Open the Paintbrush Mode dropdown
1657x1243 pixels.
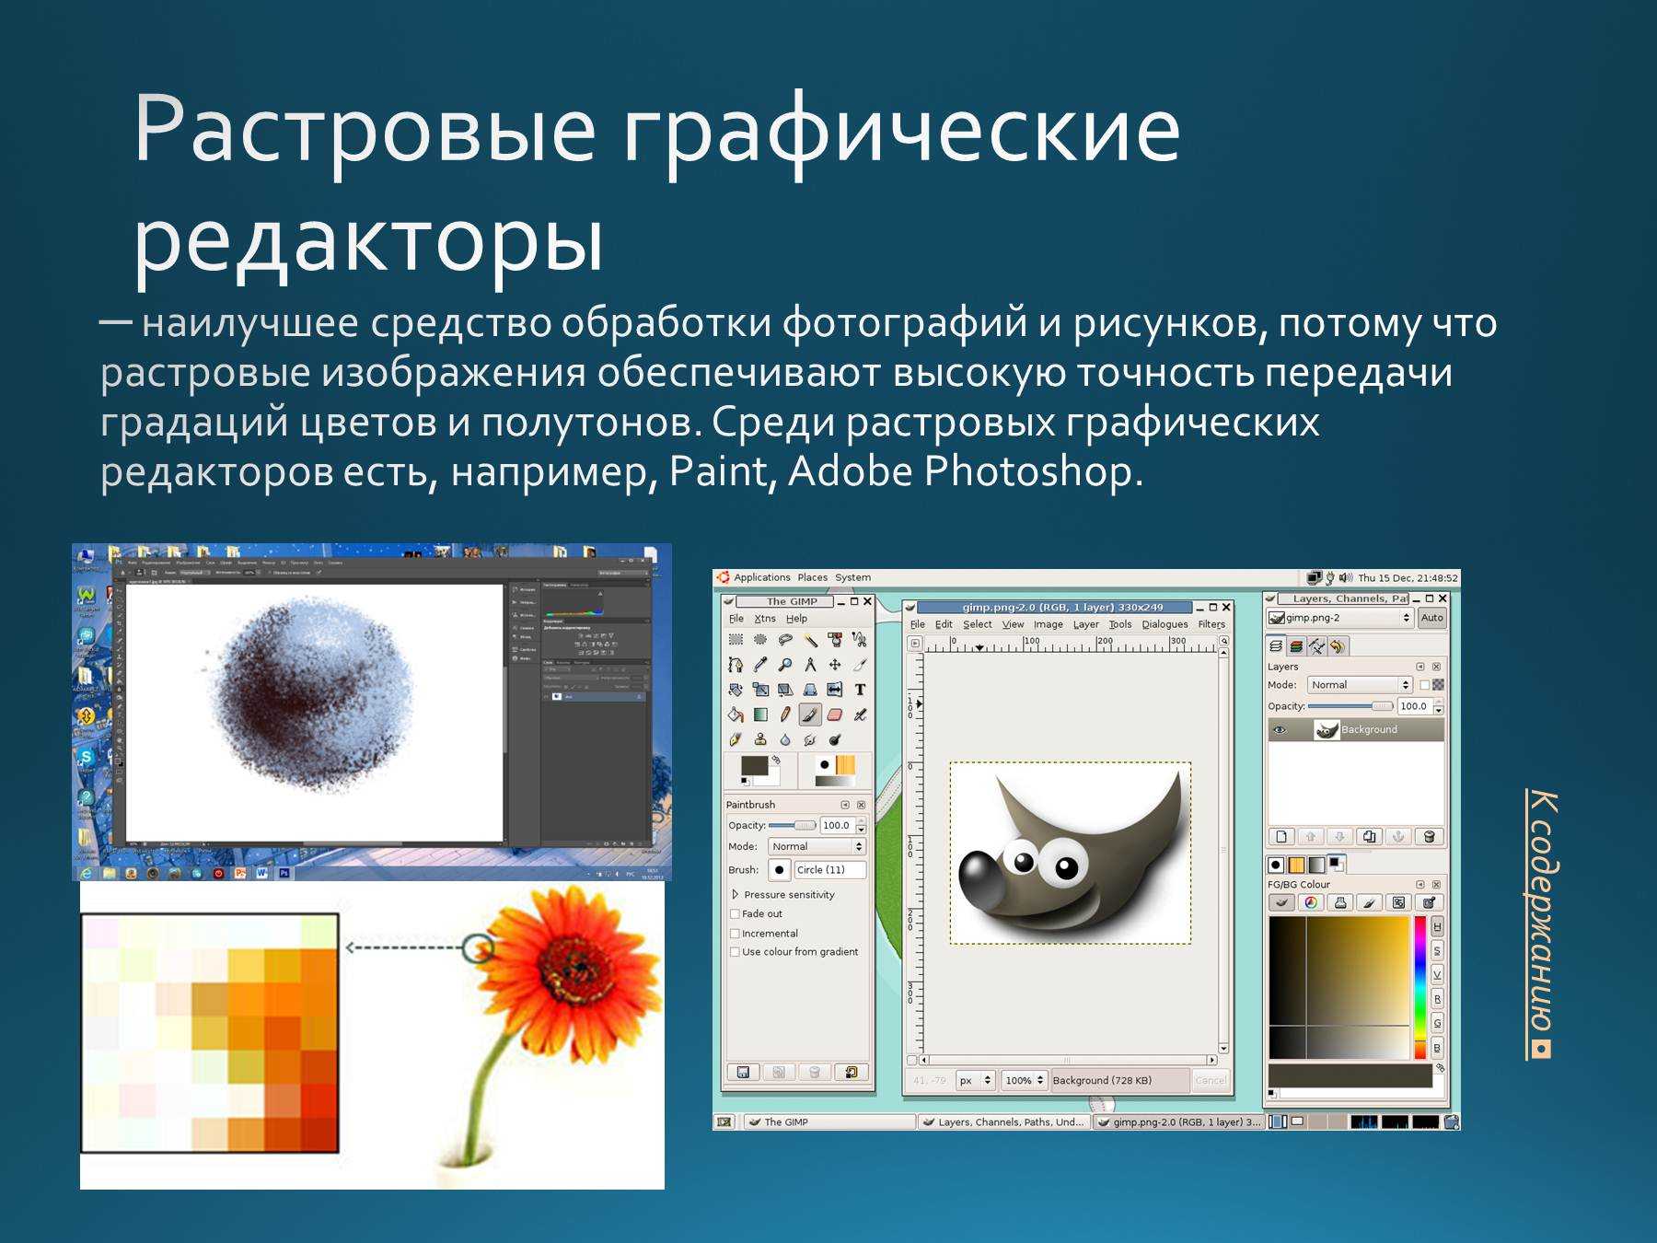tap(817, 847)
